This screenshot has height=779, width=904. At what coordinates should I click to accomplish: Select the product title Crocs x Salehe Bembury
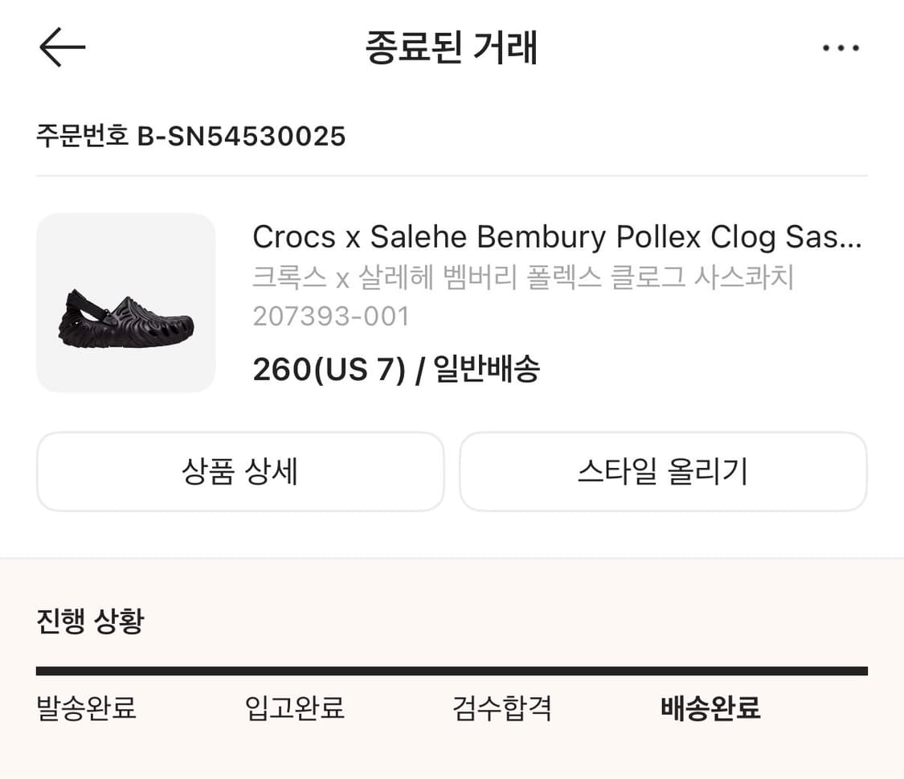[x=558, y=237]
